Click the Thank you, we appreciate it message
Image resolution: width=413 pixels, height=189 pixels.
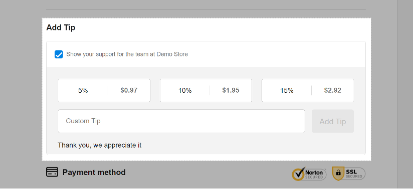click(x=100, y=145)
